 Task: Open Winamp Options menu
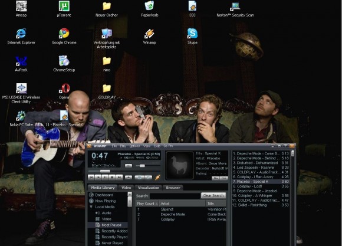tap(134, 146)
